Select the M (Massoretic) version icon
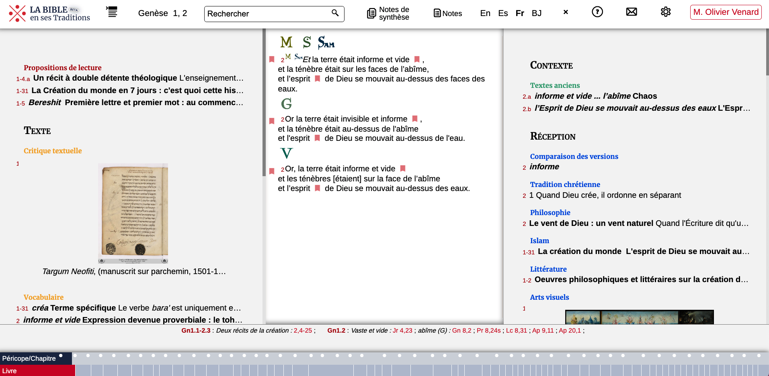769x376 pixels. pyautogui.click(x=286, y=42)
